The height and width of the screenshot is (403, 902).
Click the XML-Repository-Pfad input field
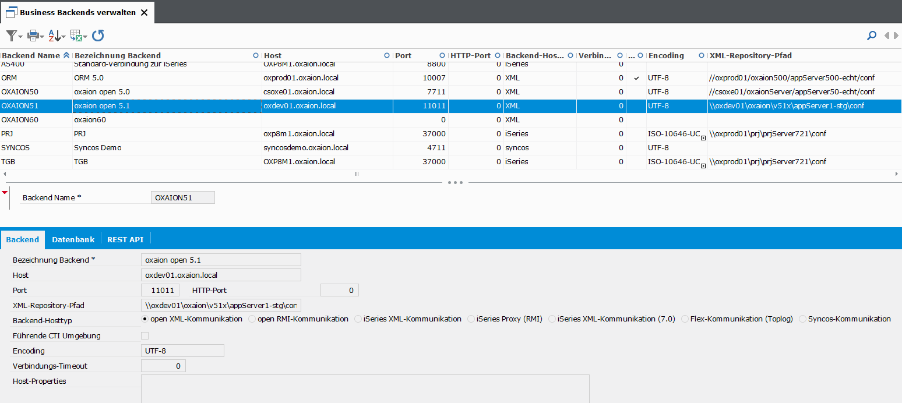221,305
